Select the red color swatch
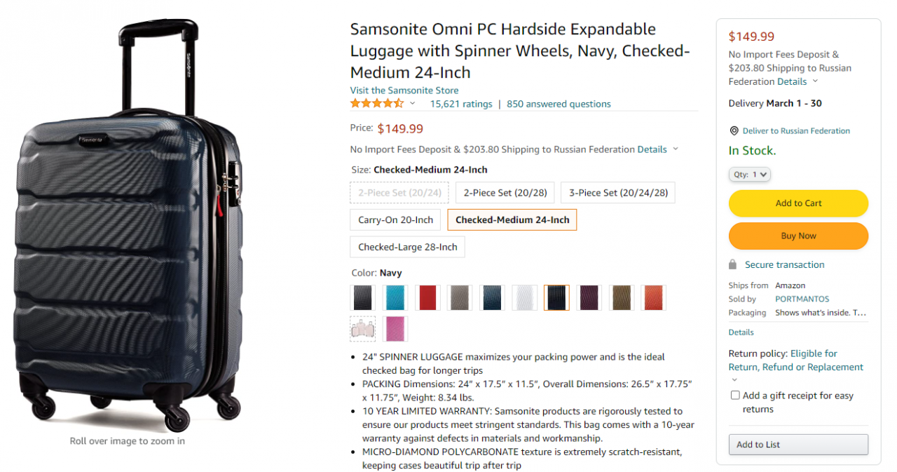The width and height of the screenshot is (897, 472). pyautogui.click(x=427, y=297)
